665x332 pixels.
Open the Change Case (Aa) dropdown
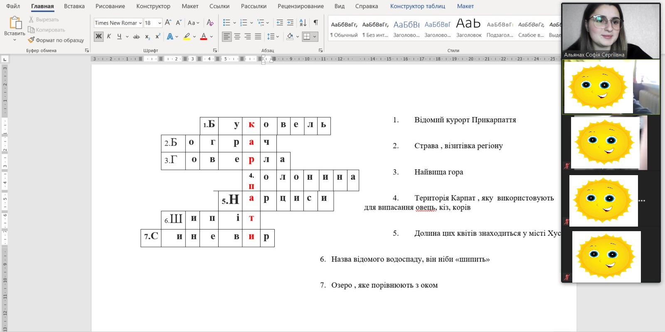pyautogui.click(x=193, y=23)
